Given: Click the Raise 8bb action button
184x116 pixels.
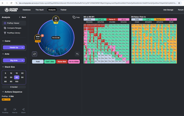Looking at the screenshot, I should [x=62, y=61].
